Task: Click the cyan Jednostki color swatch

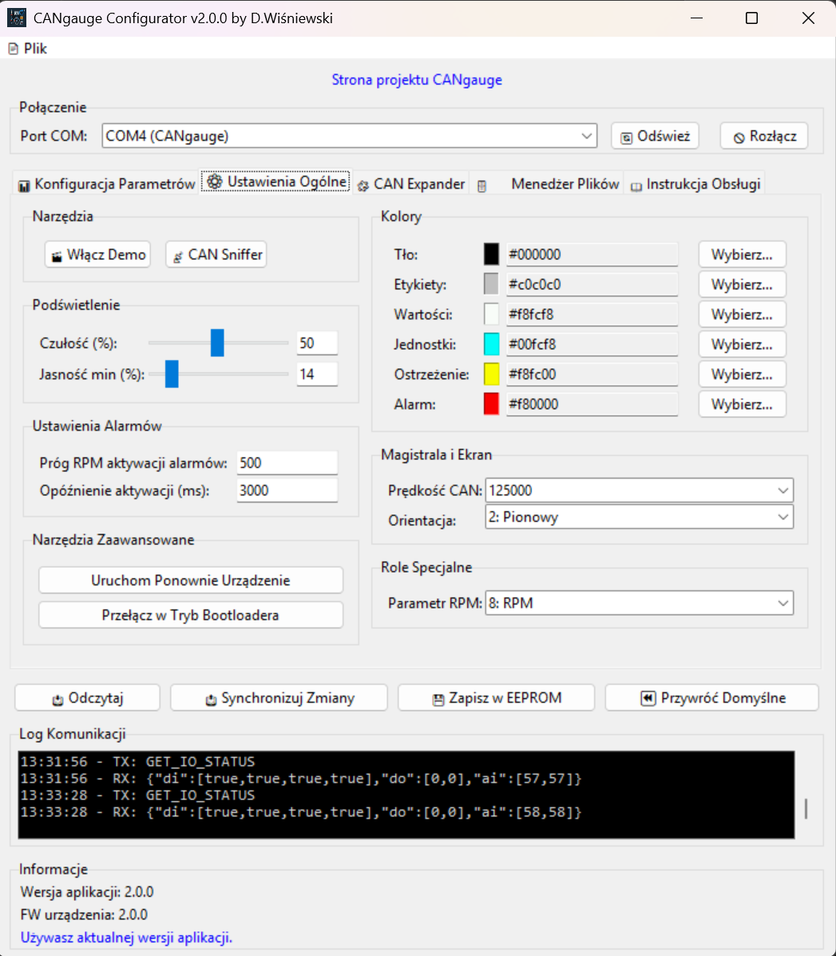Action: tap(491, 344)
